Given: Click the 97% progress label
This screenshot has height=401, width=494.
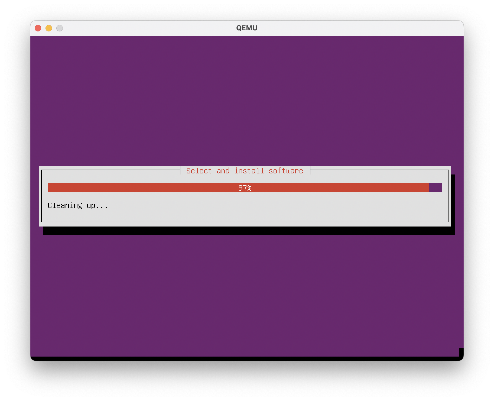Looking at the screenshot, I should coord(245,188).
